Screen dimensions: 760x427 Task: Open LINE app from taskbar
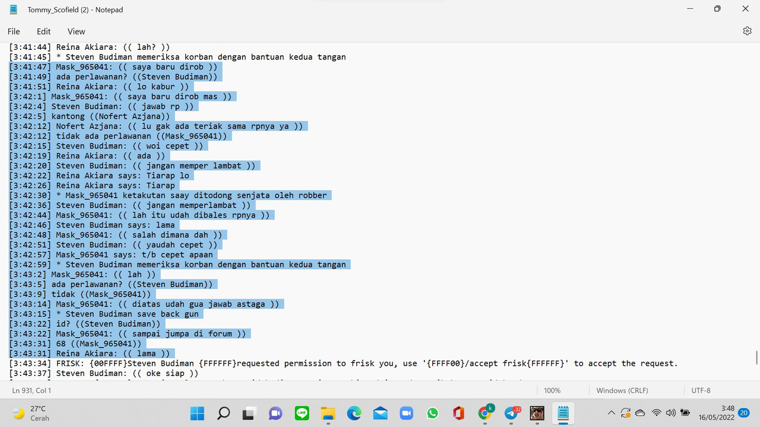(302, 413)
